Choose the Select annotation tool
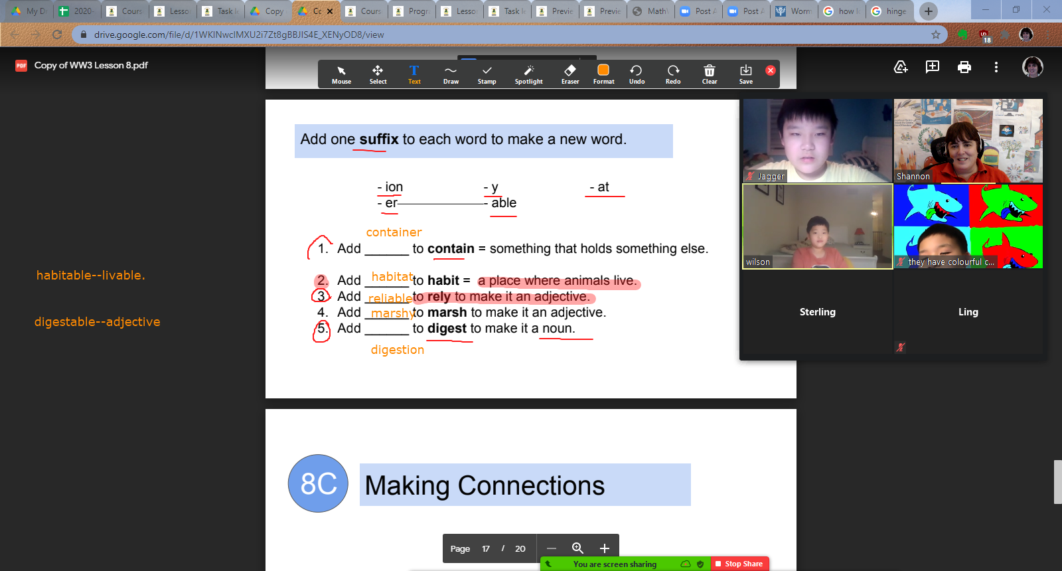1062x571 pixels. pyautogui.click(x=378, y=74)
